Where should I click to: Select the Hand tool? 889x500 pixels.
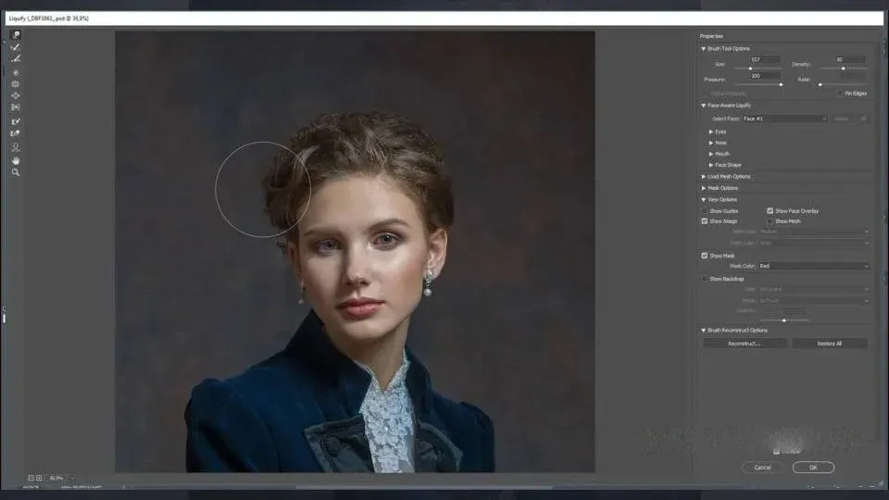[x=16, y=160]
